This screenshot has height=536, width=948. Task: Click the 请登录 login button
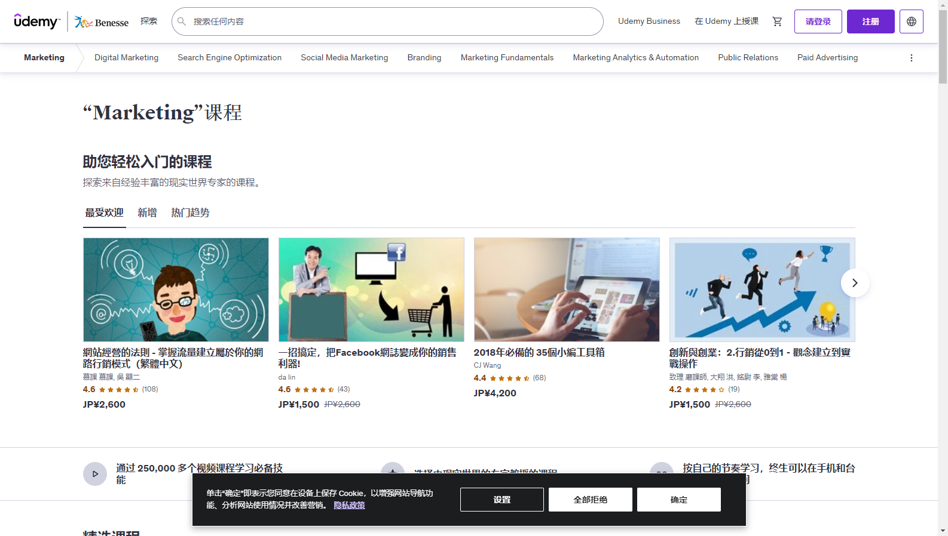(818, 21)
